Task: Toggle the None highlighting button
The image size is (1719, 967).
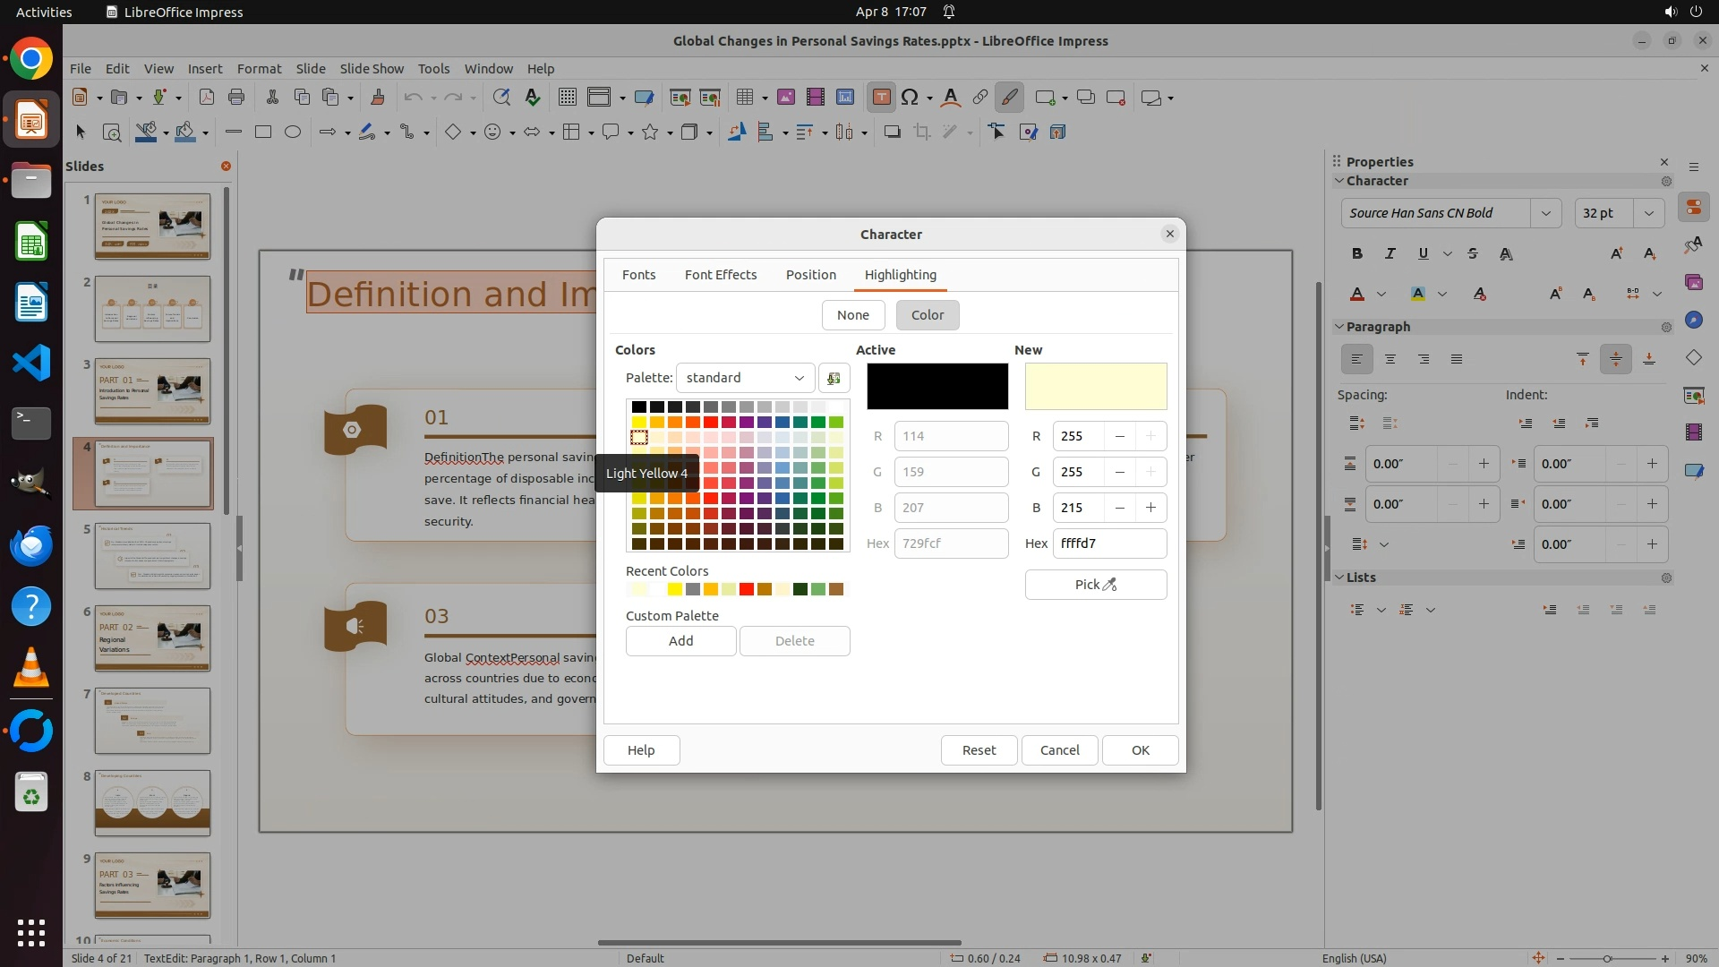Action: point(852,315)
